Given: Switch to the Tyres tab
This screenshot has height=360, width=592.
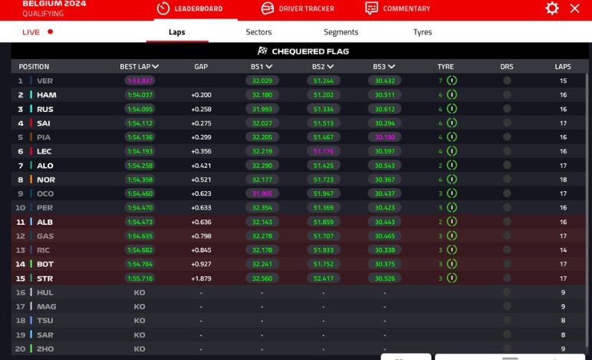Looking at the screenshot, I should coord(423,32).
